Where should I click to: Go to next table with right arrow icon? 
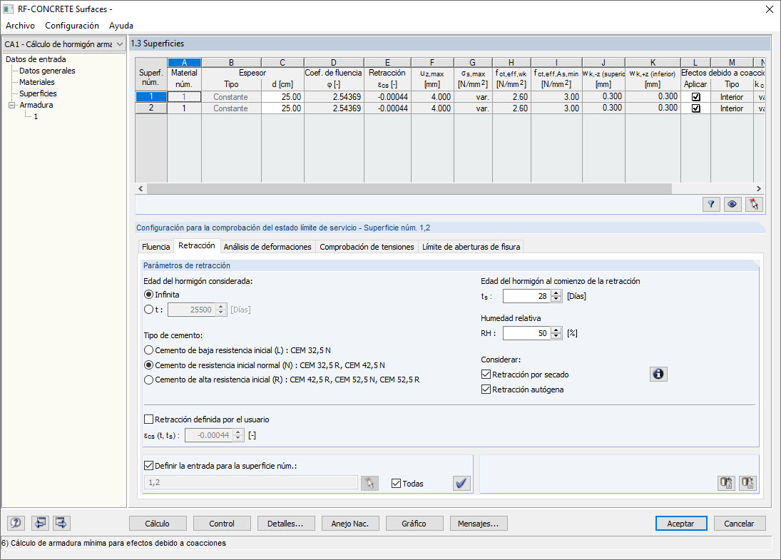pyautogui.click(x=61, y=523)
